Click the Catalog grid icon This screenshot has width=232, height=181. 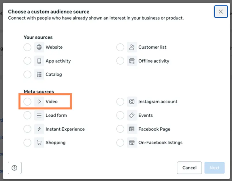39,74
